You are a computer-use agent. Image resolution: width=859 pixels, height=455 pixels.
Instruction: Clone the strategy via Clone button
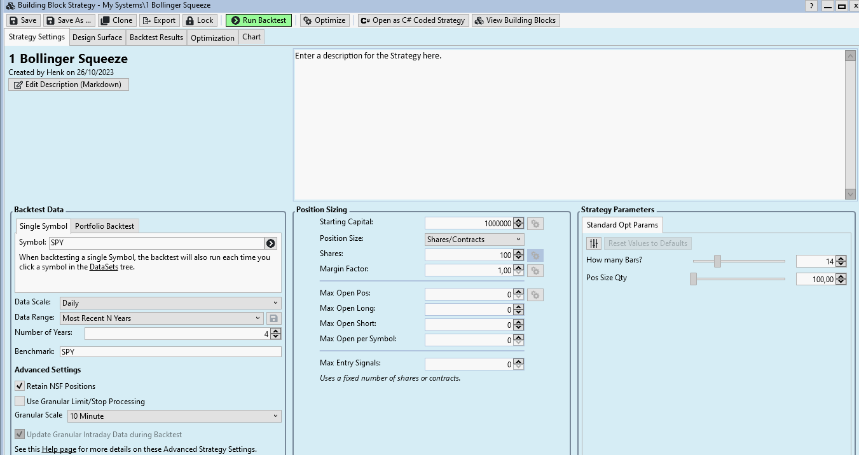pyautogui.click(x=116, y=20)
